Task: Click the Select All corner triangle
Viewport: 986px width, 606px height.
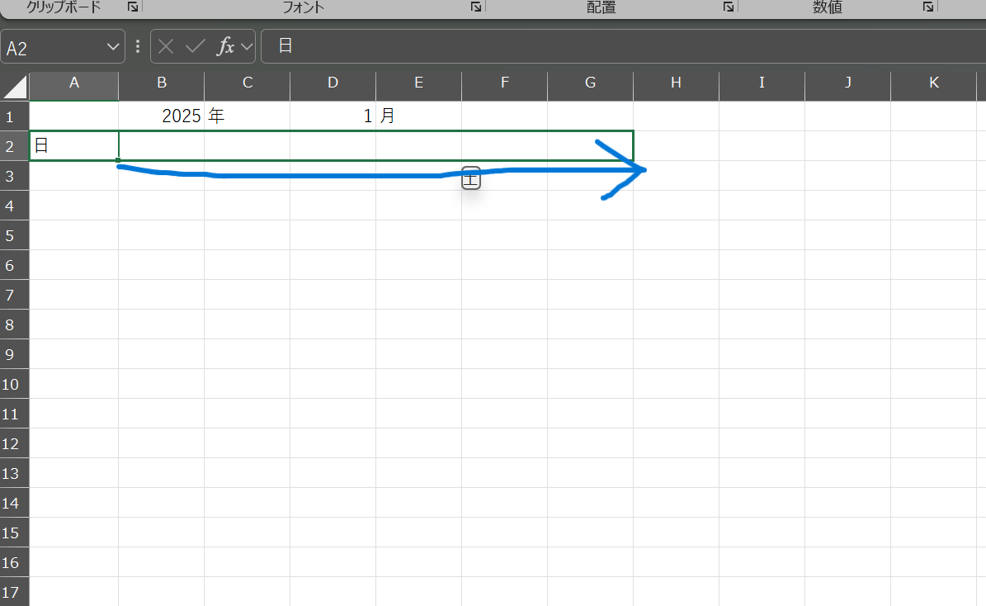Action: click(15, 86)
